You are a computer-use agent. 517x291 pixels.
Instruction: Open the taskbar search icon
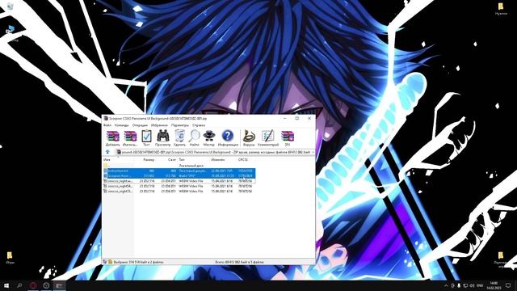[x=19, y=285]
